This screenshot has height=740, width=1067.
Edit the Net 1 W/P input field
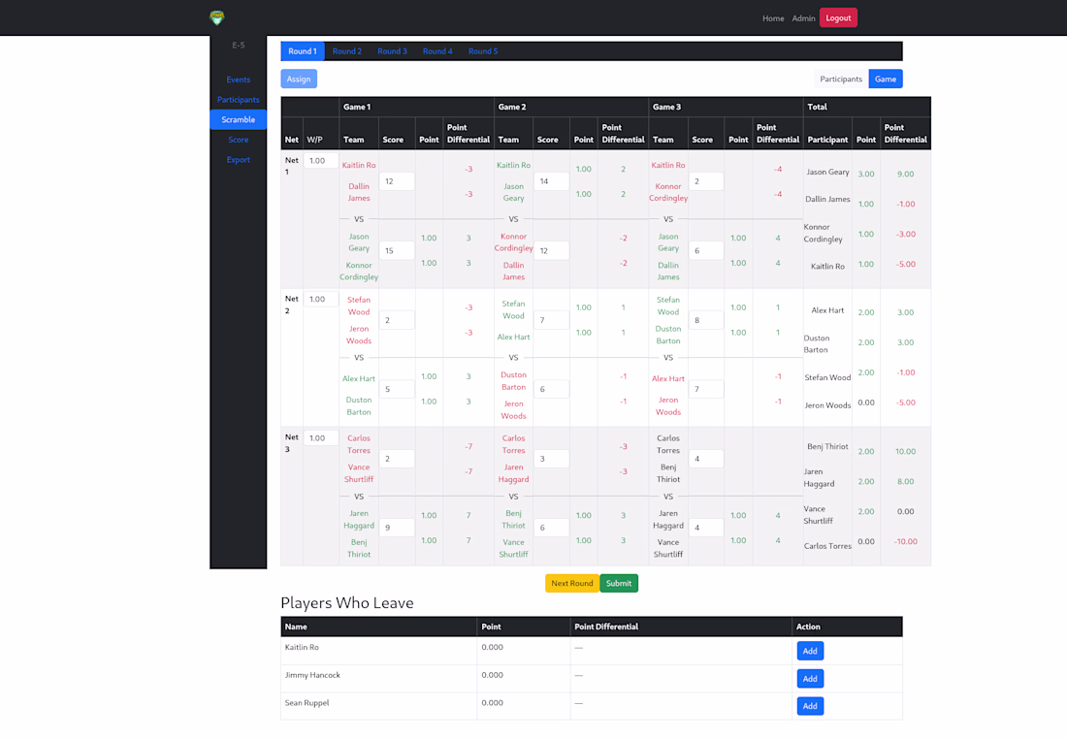[320, 161]
